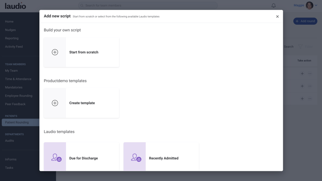Open Tasks in sidebar
This screenshot has width=322, height=181.
9,167
